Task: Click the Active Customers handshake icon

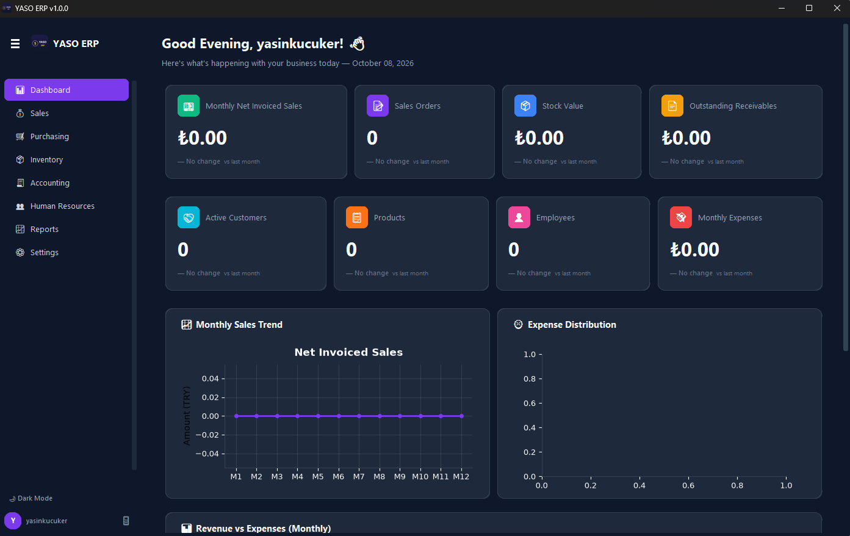Action: pos(189,217)
